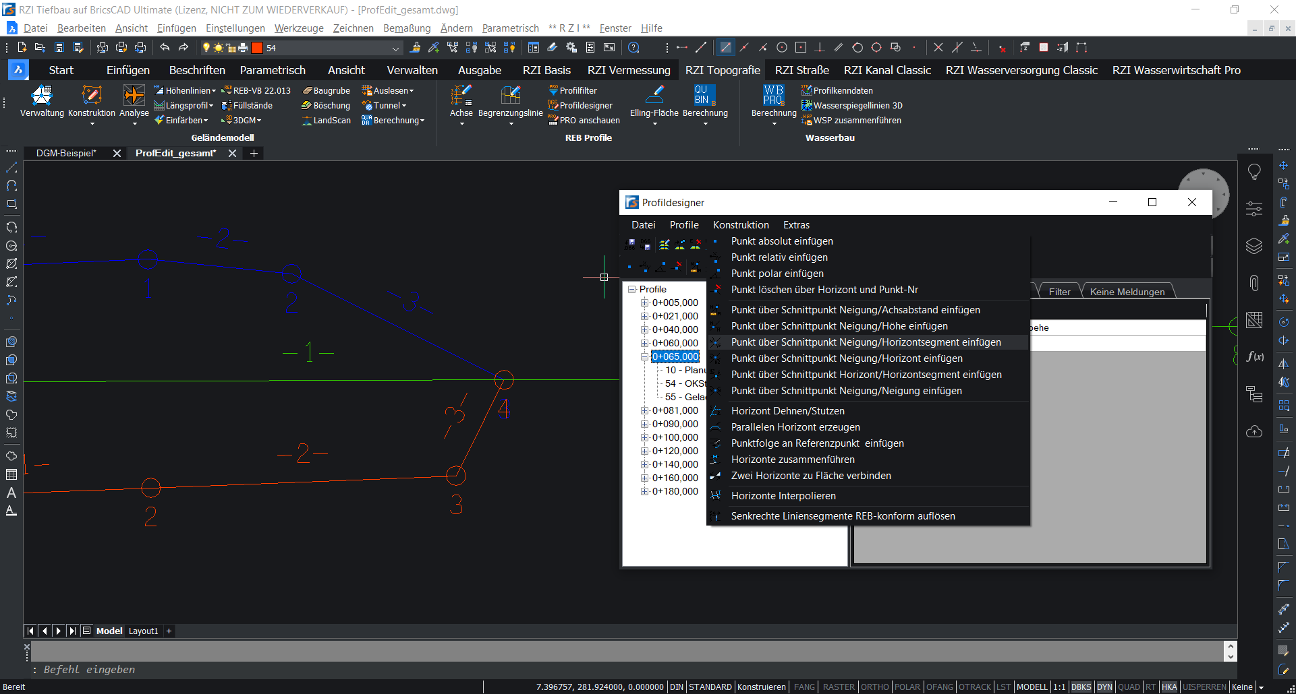This screenshot has height=694, width=1296.
Task: Open the lightbulb tips panel icon
Action: point(1254,172)
